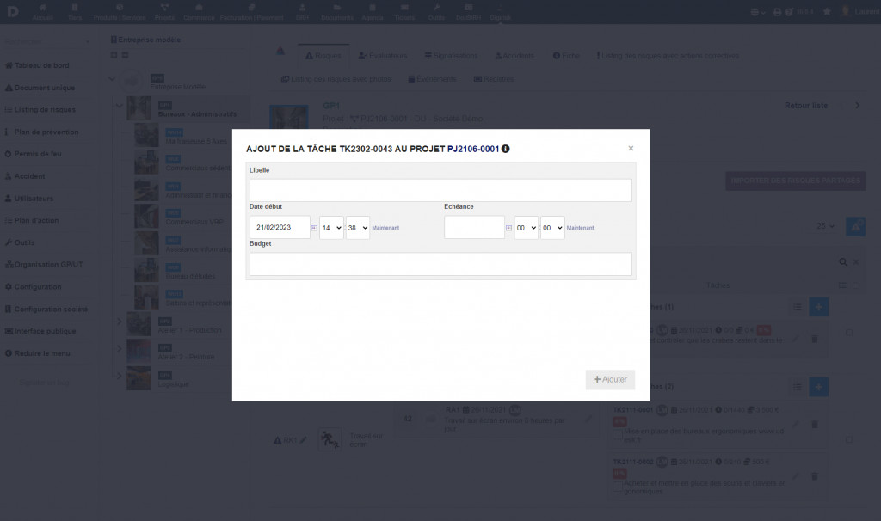Click the Ajouter button
Screen dimensions: 881x521
tap(610, 379)
